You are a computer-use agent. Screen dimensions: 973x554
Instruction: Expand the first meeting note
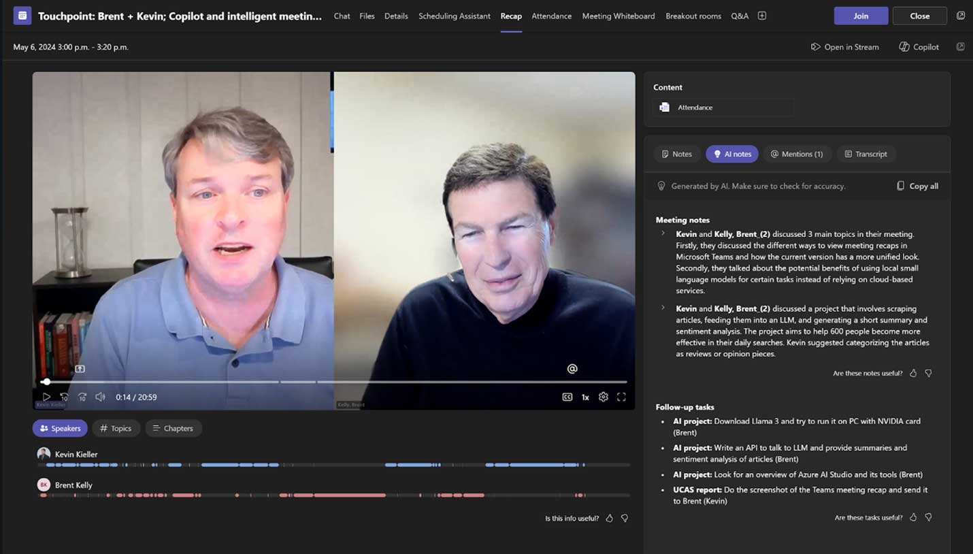tap(663, 233)
